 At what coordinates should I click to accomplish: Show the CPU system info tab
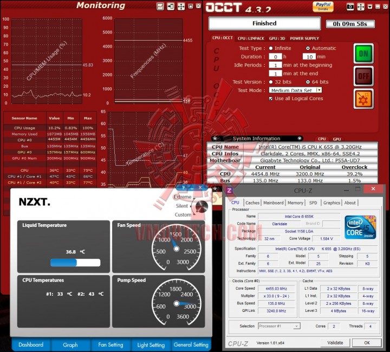[322, 139]
